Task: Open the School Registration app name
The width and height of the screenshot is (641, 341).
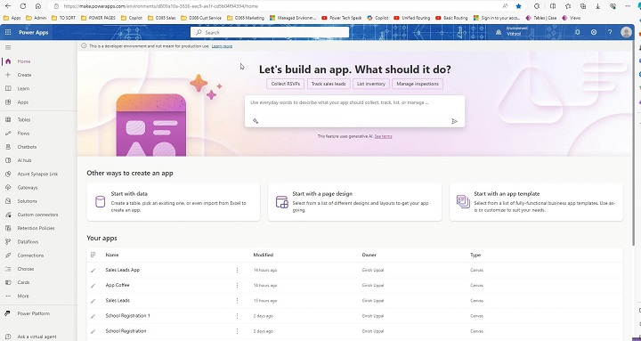Action: tap(126, 331)
